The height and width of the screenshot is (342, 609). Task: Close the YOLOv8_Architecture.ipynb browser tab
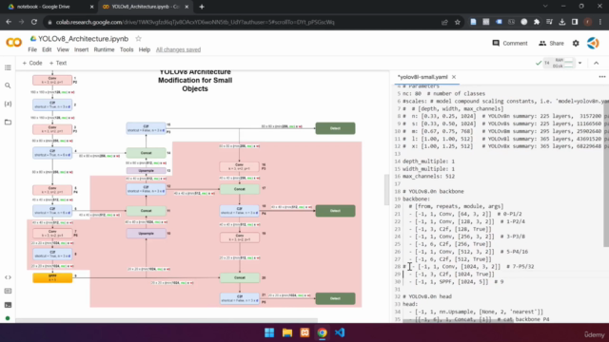pos(187,7)
